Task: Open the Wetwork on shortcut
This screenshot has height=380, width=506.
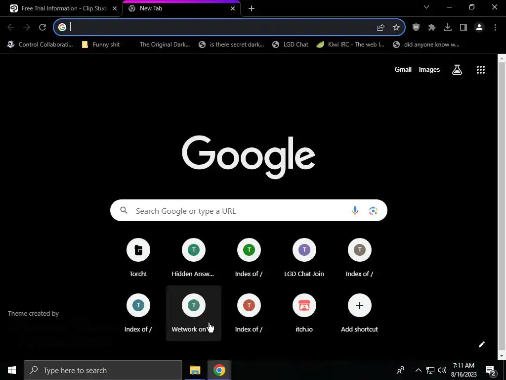Action: click(x=193, y=313)
